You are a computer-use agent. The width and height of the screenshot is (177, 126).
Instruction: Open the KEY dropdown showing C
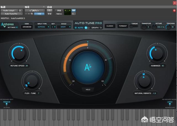pyautogui.click(x=53, y=27)
